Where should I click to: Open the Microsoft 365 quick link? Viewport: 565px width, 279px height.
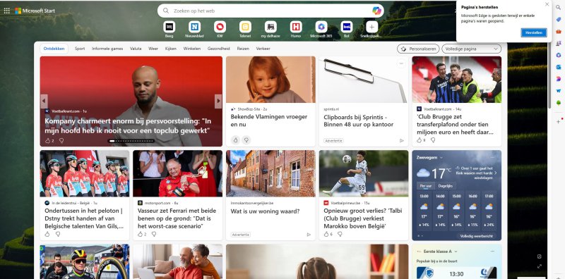pyautogui.click(x=321, y=27)
